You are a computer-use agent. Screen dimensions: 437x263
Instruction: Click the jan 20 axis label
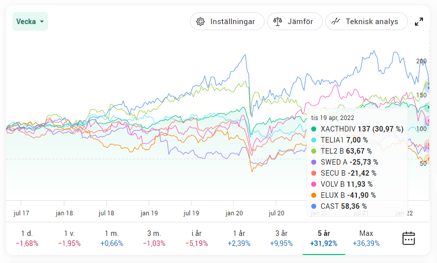[x=234, y=213]
